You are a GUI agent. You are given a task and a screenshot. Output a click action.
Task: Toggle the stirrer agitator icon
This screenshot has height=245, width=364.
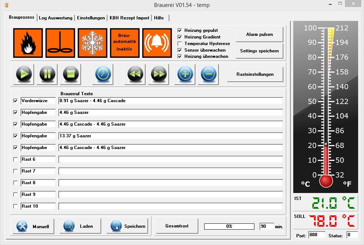pos(60,43)
